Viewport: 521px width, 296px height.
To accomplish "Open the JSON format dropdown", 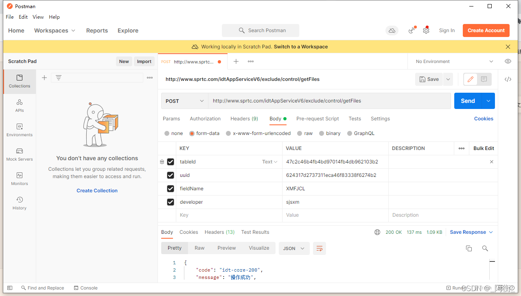I will click(294, 248).
